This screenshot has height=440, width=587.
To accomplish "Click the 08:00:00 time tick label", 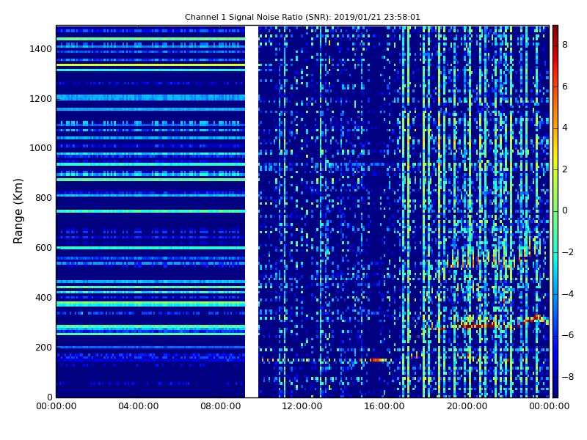I will (221, 406).
